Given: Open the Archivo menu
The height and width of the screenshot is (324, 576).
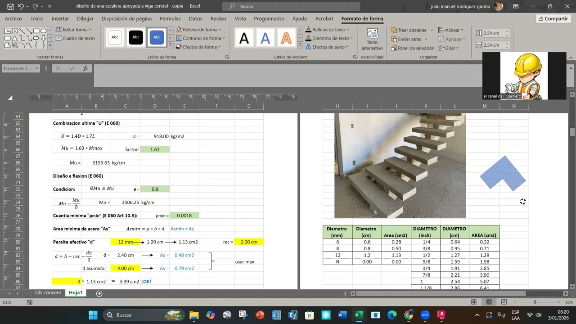Looking at the screenshot, I should [13, 18].
